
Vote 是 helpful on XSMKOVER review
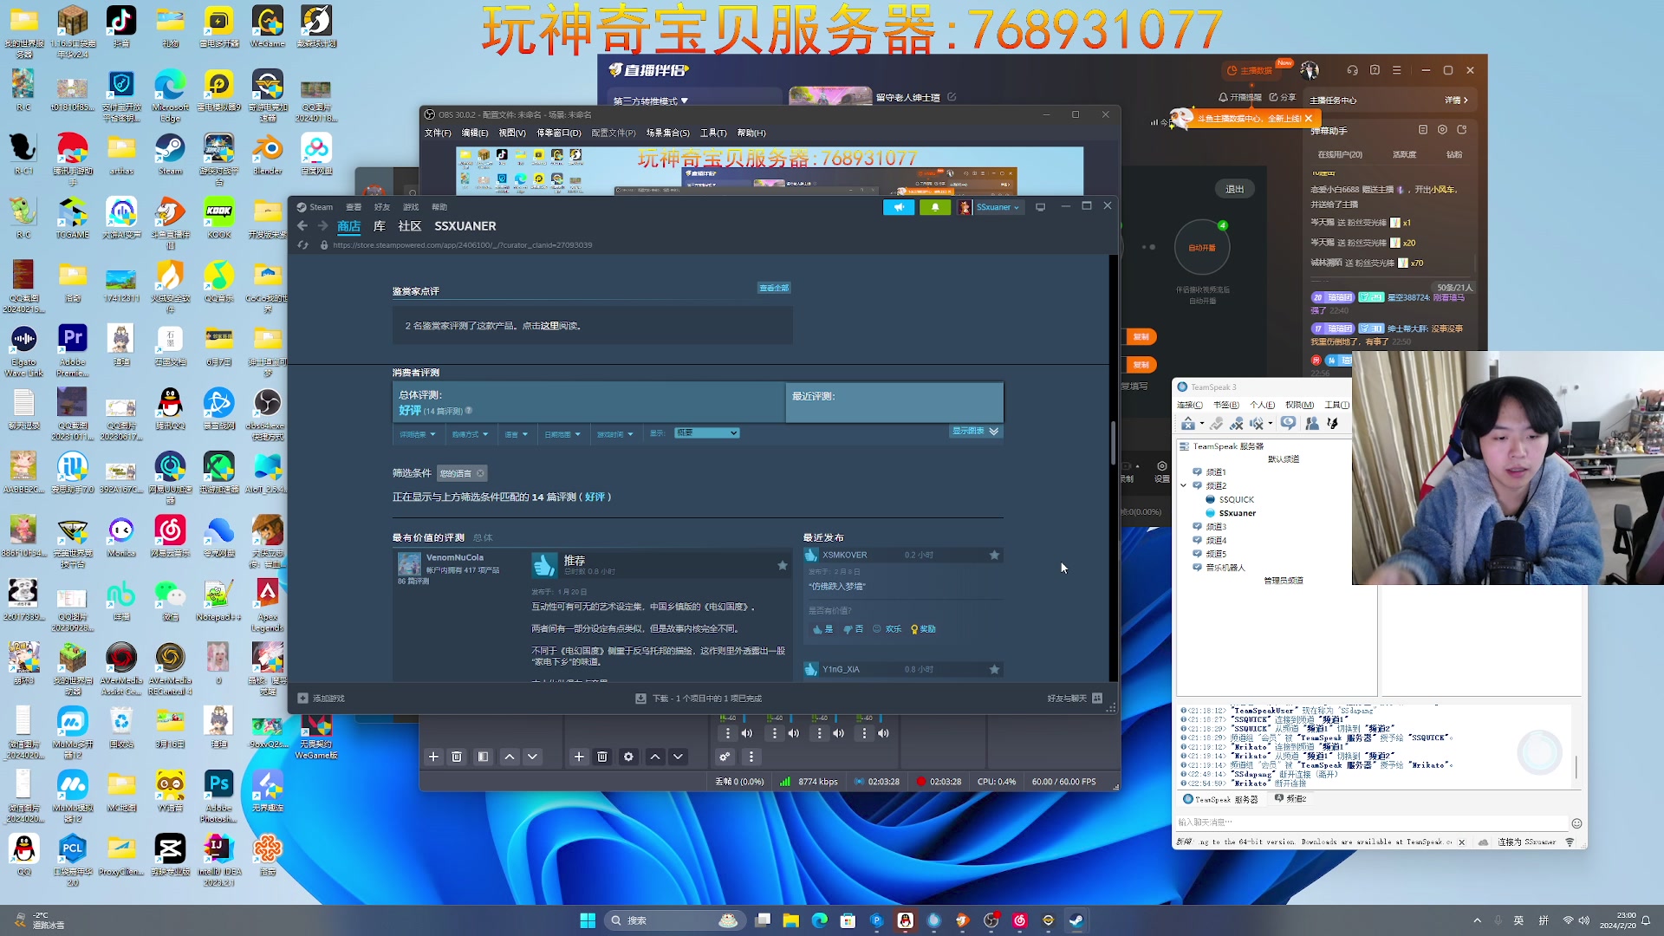coord(823,629)
